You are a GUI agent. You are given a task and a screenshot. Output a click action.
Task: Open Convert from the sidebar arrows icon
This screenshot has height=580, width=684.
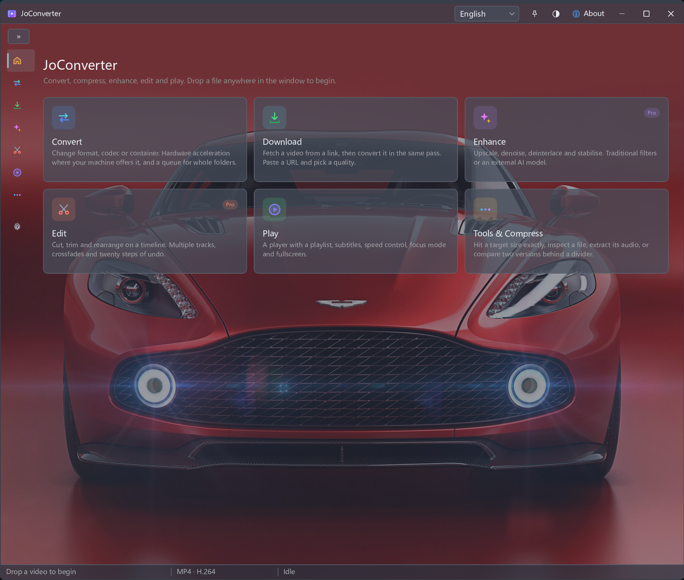coord(17,83)
